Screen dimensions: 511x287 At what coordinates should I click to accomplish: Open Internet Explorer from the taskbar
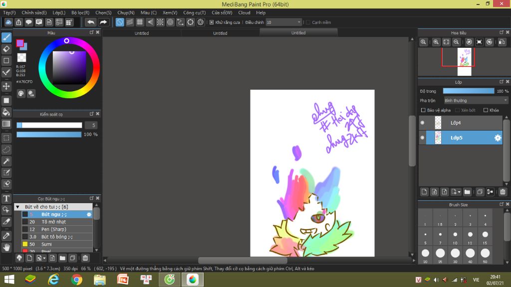point(53,280)
